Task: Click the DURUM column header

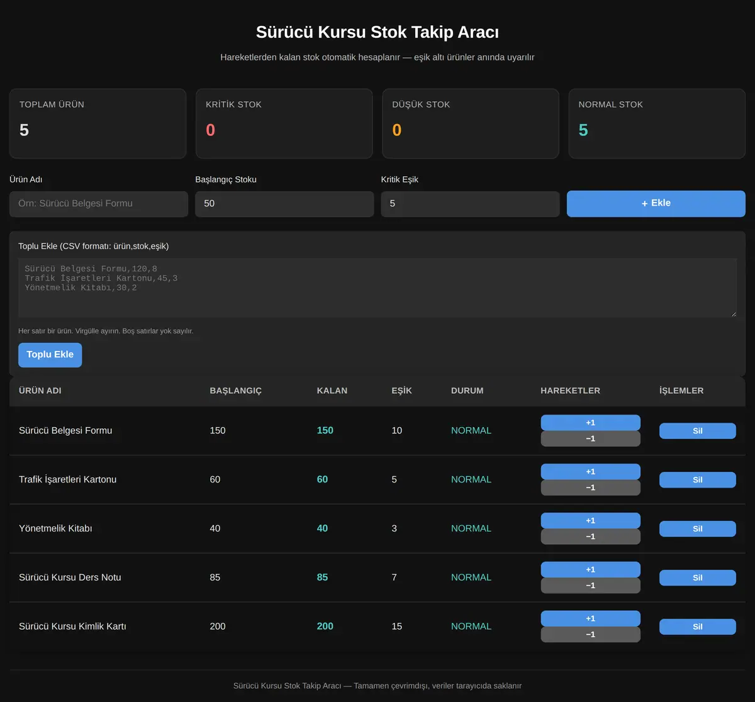Action: (x=467, y=391)
